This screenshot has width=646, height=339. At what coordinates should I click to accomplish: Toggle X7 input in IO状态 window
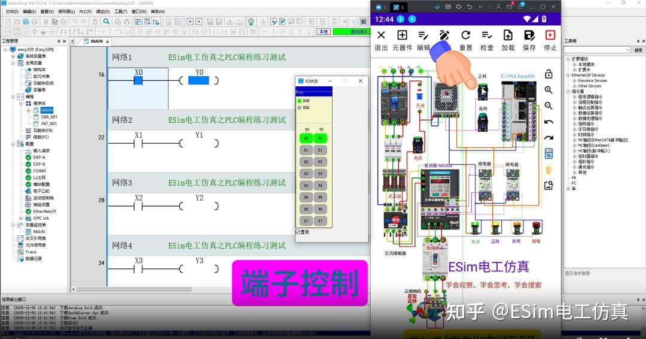pyautogui.click(x=306, y=221)
